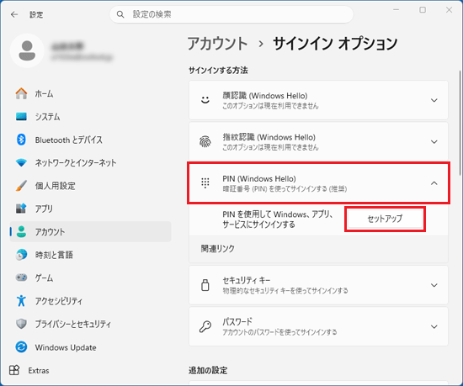
Task: Click the Windows Update sync icon
Action: click(x=21, y=346)
